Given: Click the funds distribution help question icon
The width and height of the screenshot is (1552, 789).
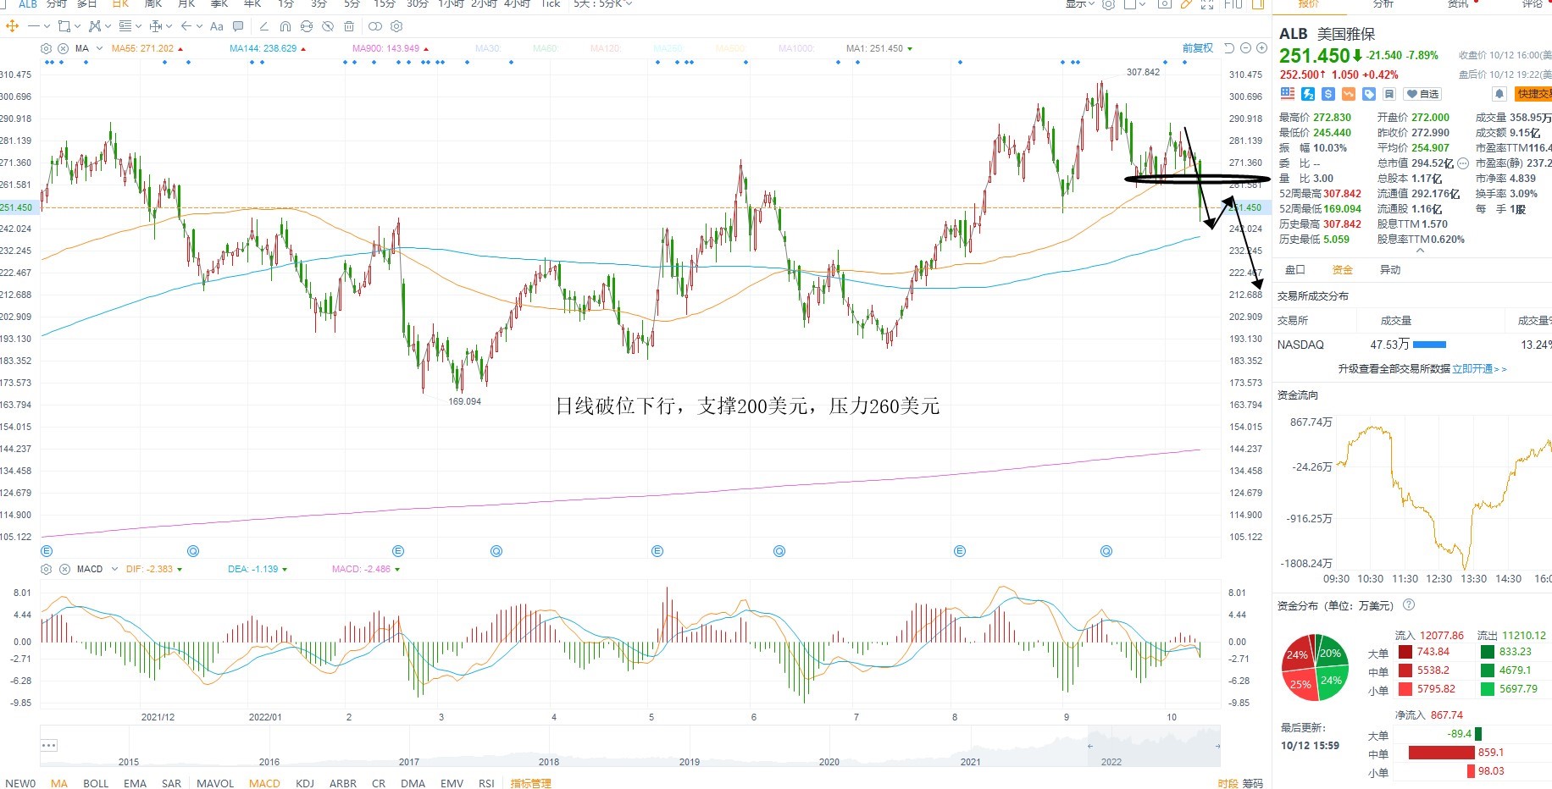Looking at the screenshot, I should (x=1409, y=604).
